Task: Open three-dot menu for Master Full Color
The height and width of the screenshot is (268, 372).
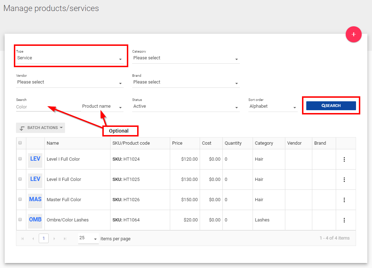Action: coord(344,200)
